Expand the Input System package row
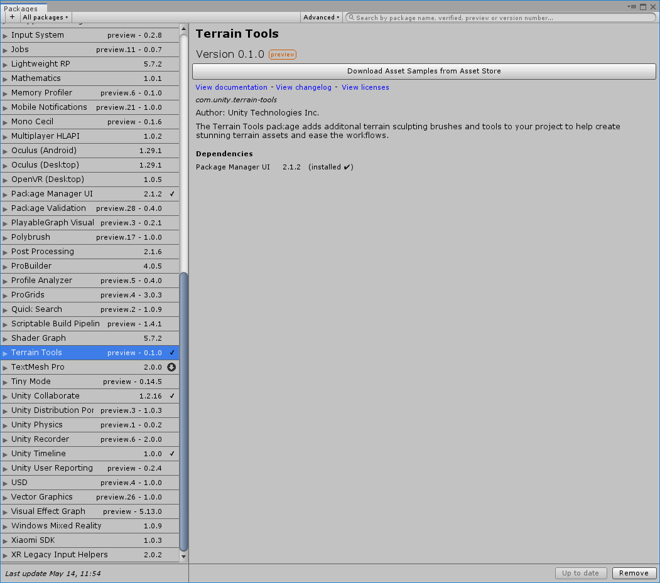The image size is (660, 583). pyautogui.click(x=5, y=36)
